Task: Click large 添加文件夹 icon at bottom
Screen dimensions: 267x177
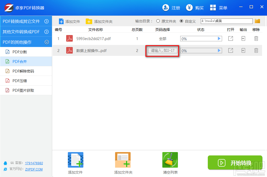Action: (x=123, y=160)
